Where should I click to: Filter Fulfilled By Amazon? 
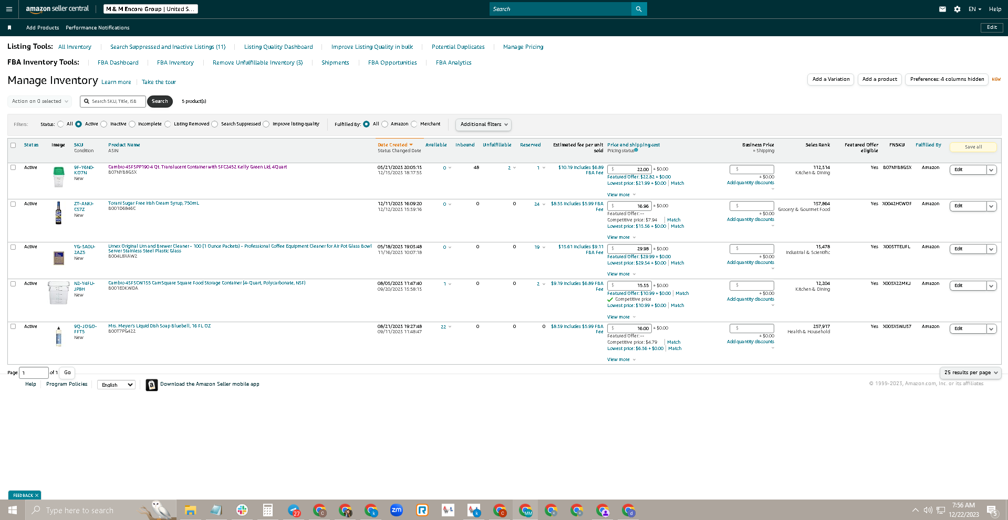(x=385, y=124)
